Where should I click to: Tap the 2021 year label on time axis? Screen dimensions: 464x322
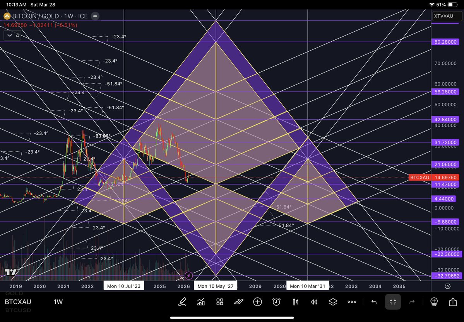point(63,286)
